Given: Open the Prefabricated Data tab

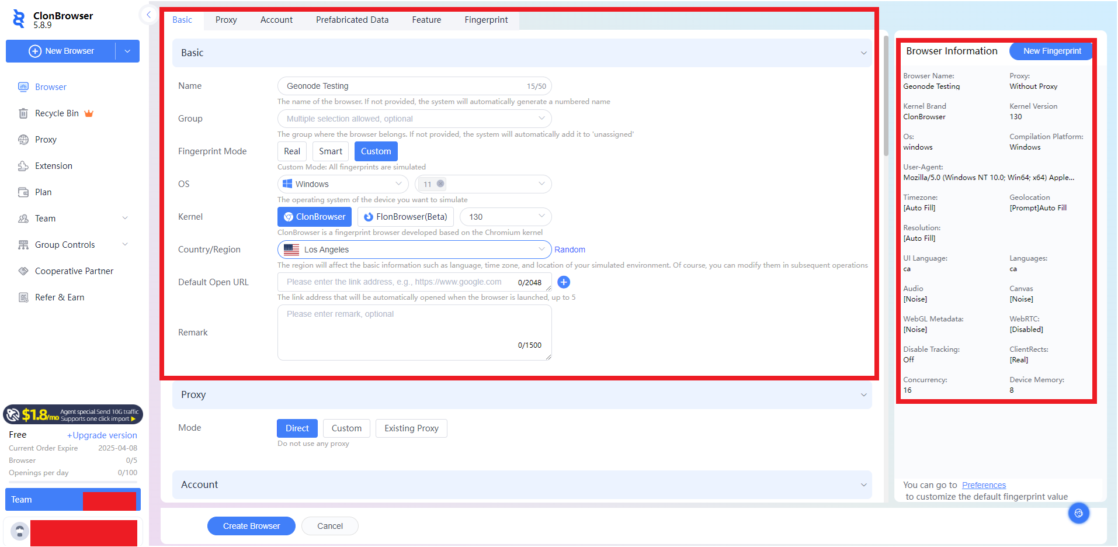Looking at the screenshot, I should [352, 19].
